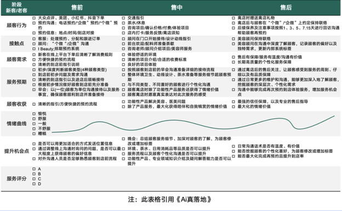Select the 愉悦 emotion checkbox
This screenshot has height=211, width=342.
(34, 113)
